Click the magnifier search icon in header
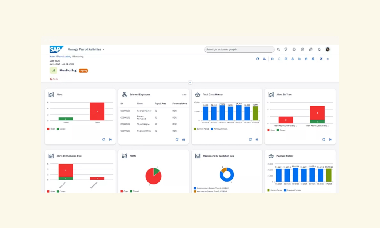 pyautogui.click(x=279, y=49)
